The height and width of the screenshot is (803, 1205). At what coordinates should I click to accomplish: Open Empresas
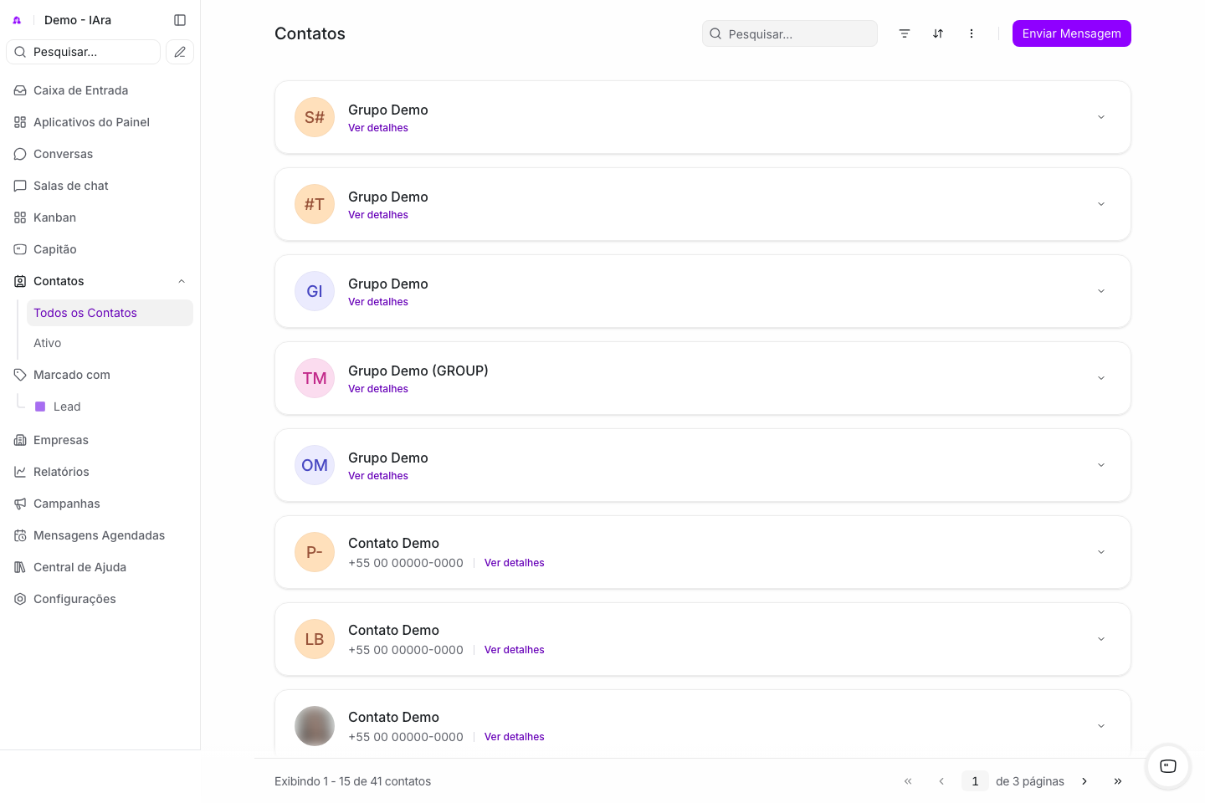pos(100,440)
